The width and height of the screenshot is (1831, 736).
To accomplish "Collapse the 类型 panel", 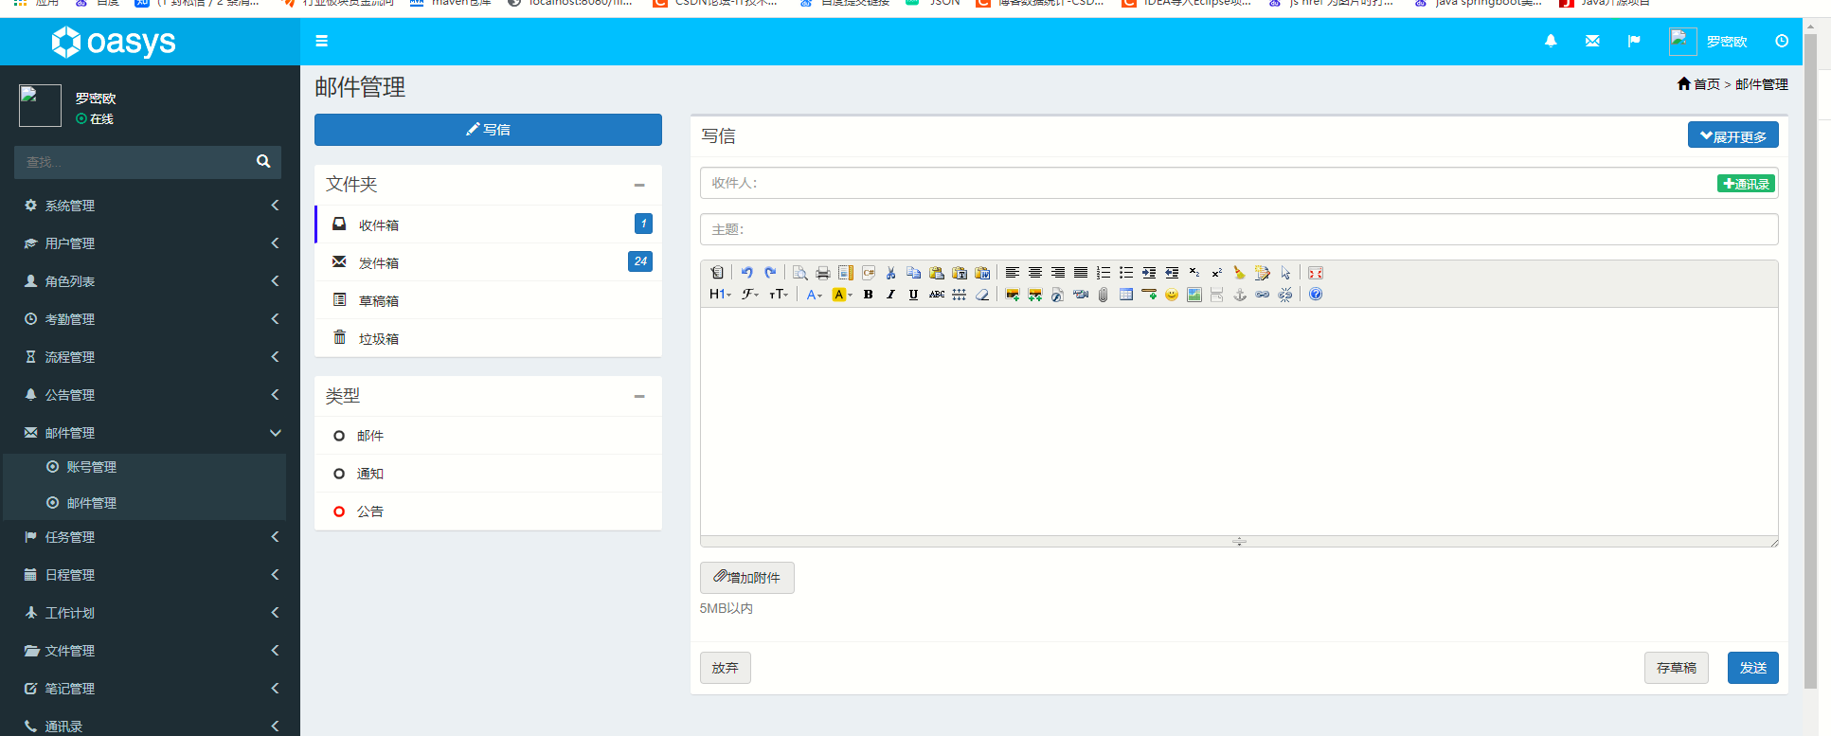I will point(639,396).
